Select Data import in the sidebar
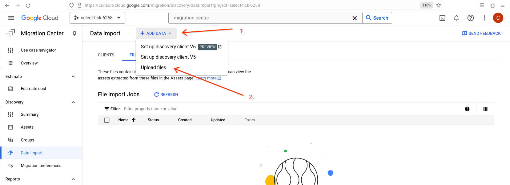Image resolution: width=510 pixels, height=185 pixels. click(x=41, y=153)
